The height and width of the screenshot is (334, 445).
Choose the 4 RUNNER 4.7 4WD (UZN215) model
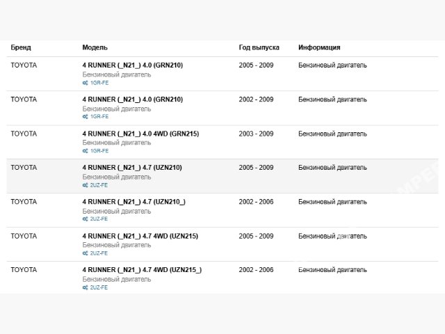pos(140,236)
